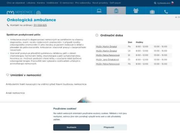Click the Vyhledávání search field
This screenshot has height=135, width=180.
[163, 3]
